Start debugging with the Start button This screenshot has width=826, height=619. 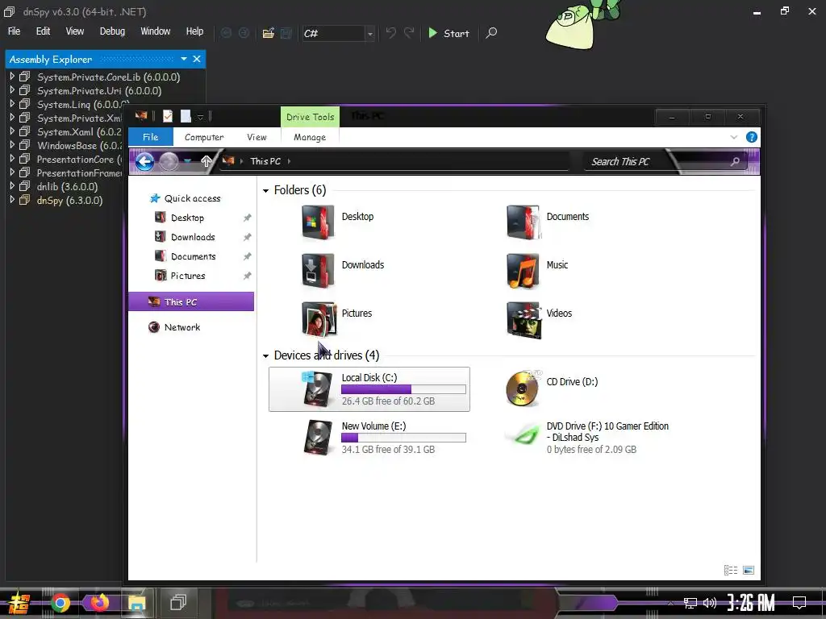[x=448, y=33]
